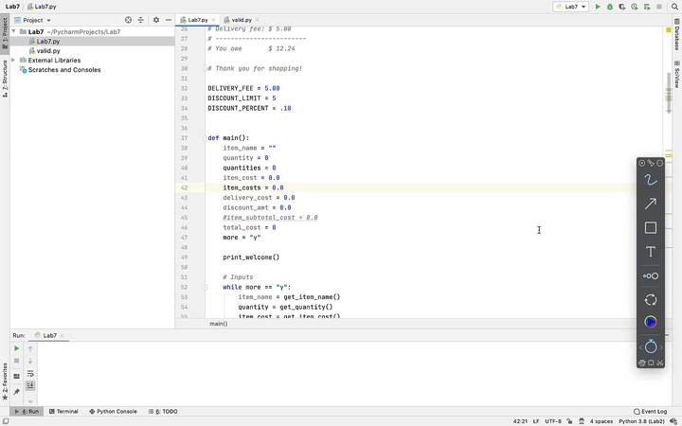Collapse the Lab7 project folder
Viewport: 682px width, 426px height.
click(12, 32)
